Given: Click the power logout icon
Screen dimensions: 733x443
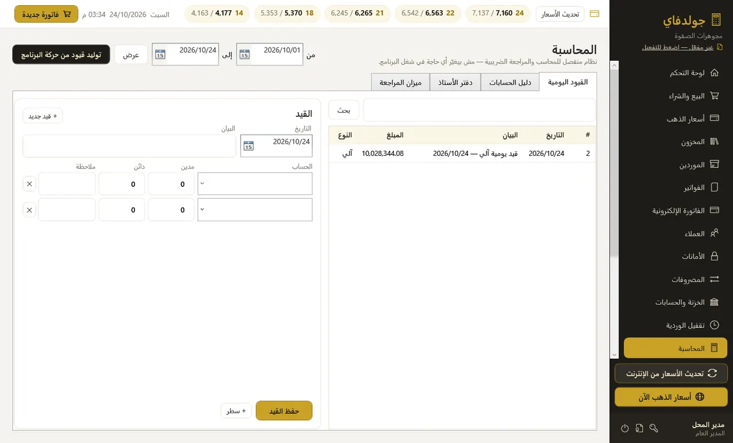Looking at the screenshot, I should tap(625, 428).
